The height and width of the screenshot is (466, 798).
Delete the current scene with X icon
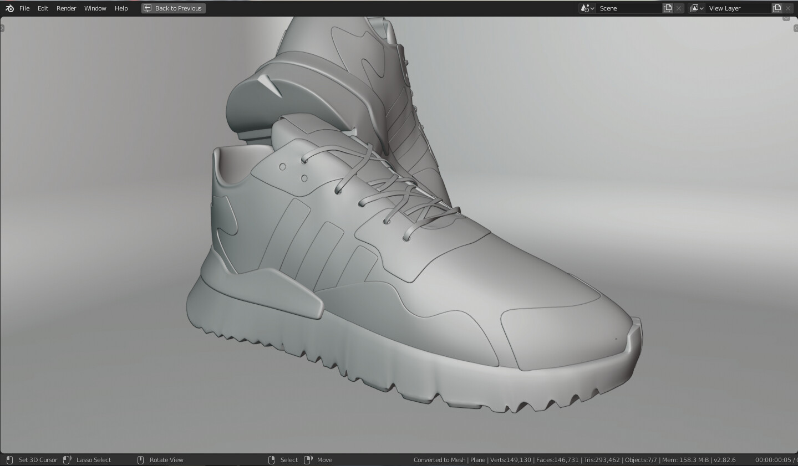point(679,8)
